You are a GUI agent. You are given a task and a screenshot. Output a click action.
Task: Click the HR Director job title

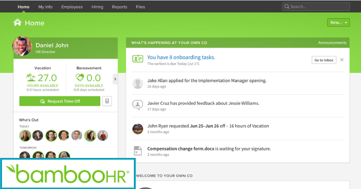(45, 52)
